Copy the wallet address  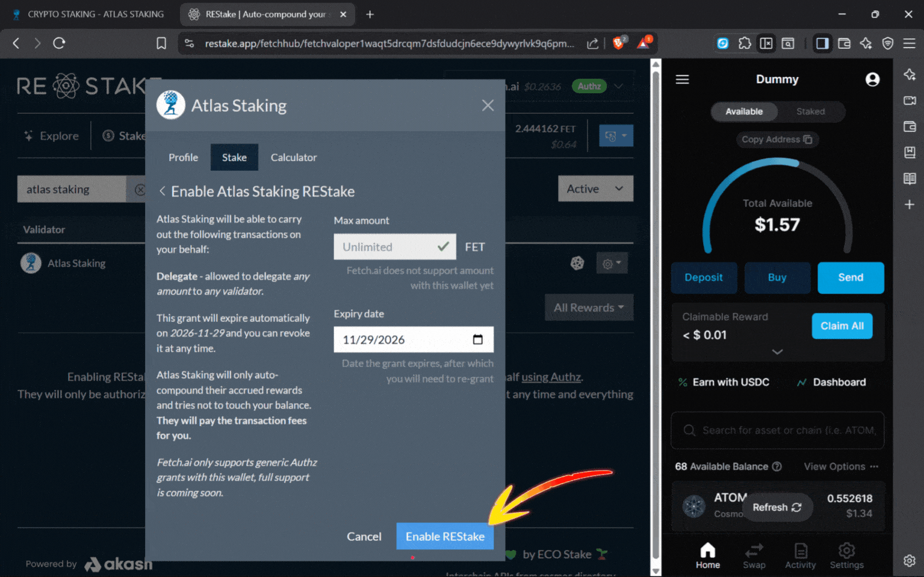point(777,140)
